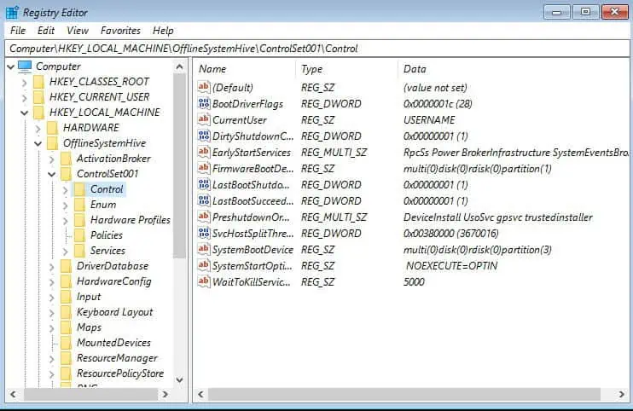Click the USERNAME data value

click(429, 119)
